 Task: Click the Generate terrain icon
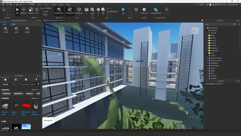[16, 30]
